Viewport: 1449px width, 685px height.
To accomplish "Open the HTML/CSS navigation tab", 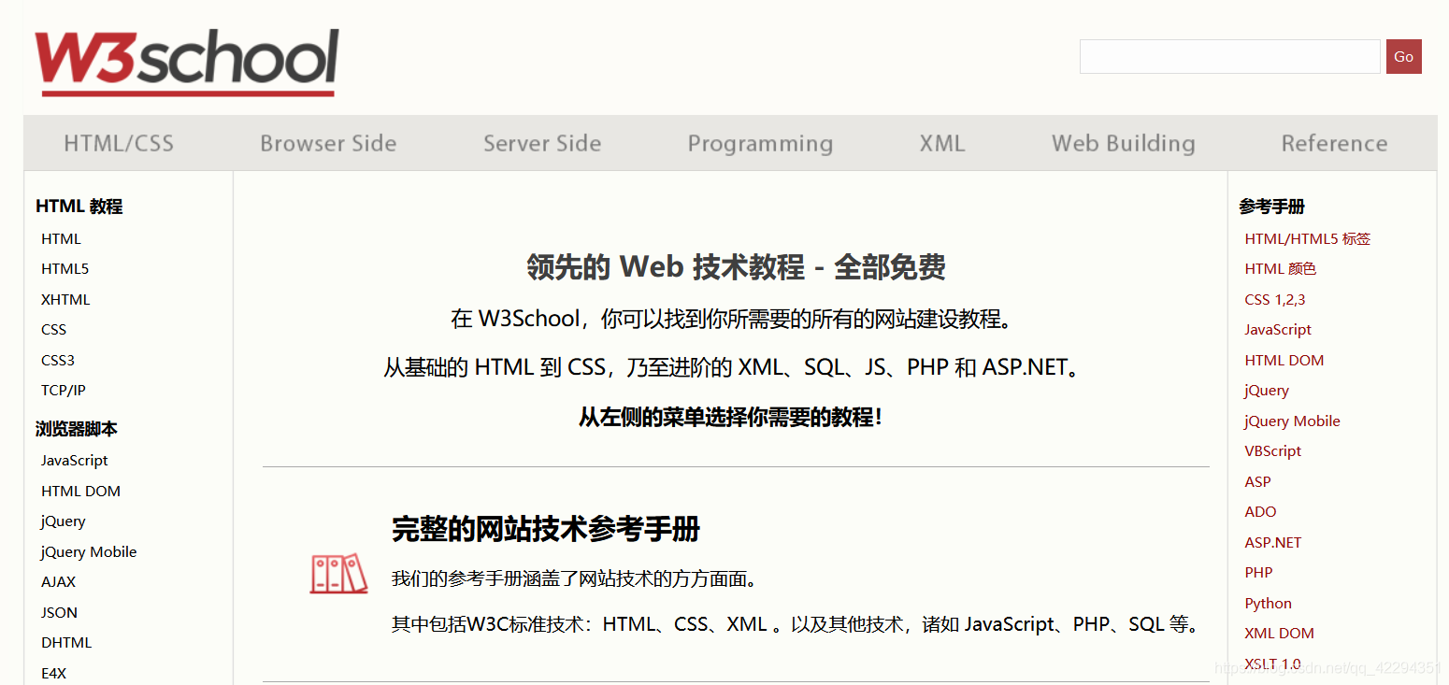I will [119, 143].
